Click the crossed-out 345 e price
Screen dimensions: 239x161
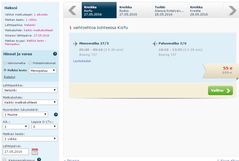pos(227,73)
